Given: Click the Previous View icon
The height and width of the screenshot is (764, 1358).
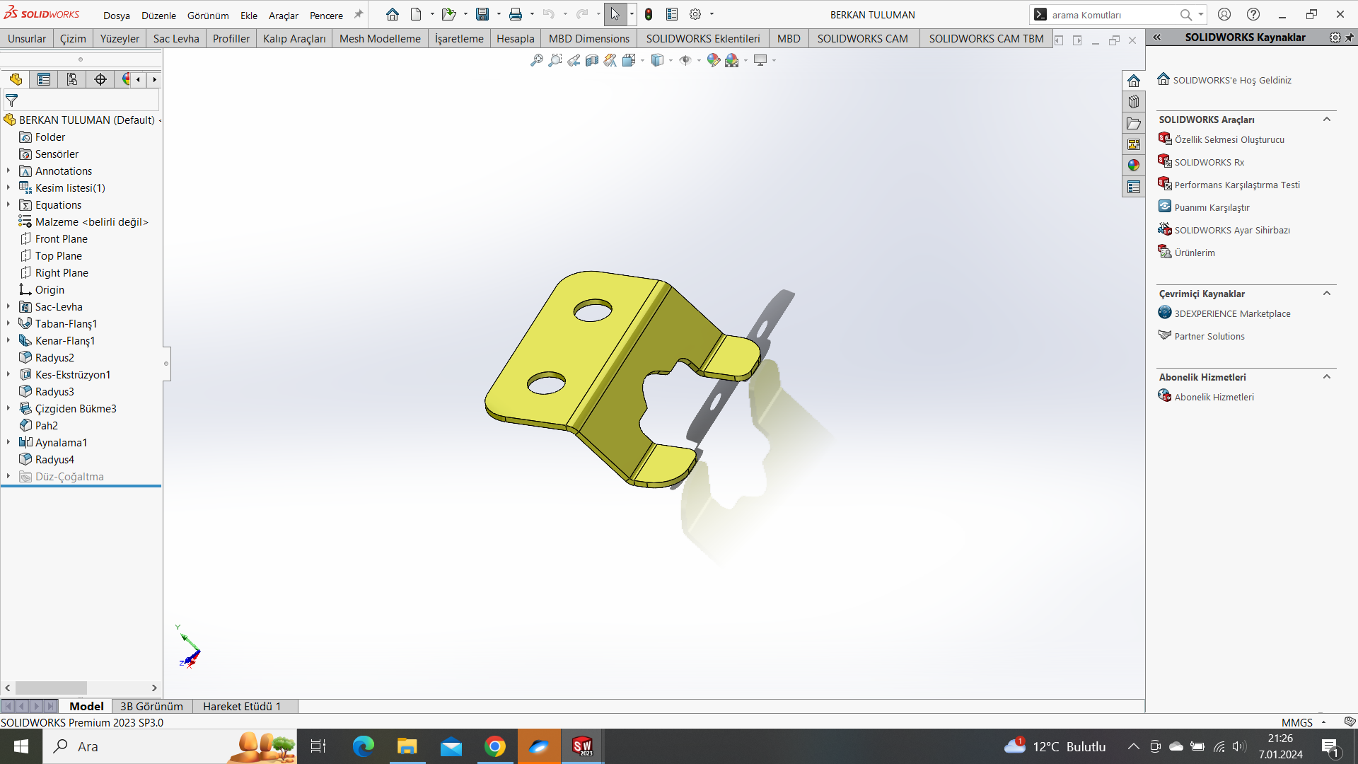Looking at the screenshot, I should (x=574, y=61).
